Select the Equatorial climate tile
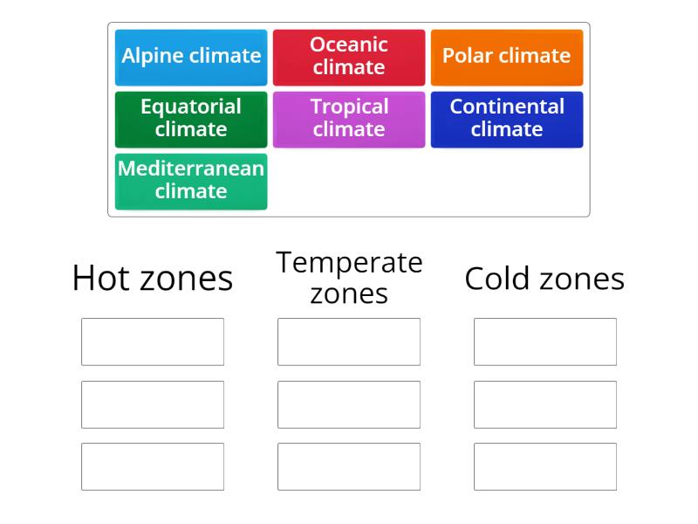Image resolution: width=698 pixels, height=524 pixels. point(191,119)
